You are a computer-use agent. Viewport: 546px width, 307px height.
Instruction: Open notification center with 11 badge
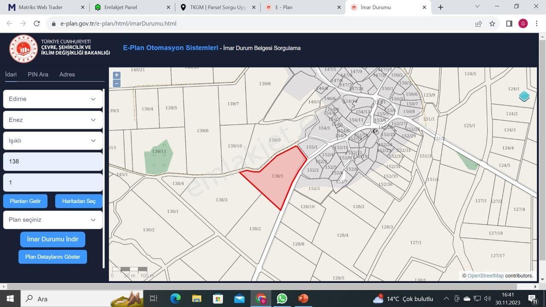pyautogui.click(x=533, y=298)
